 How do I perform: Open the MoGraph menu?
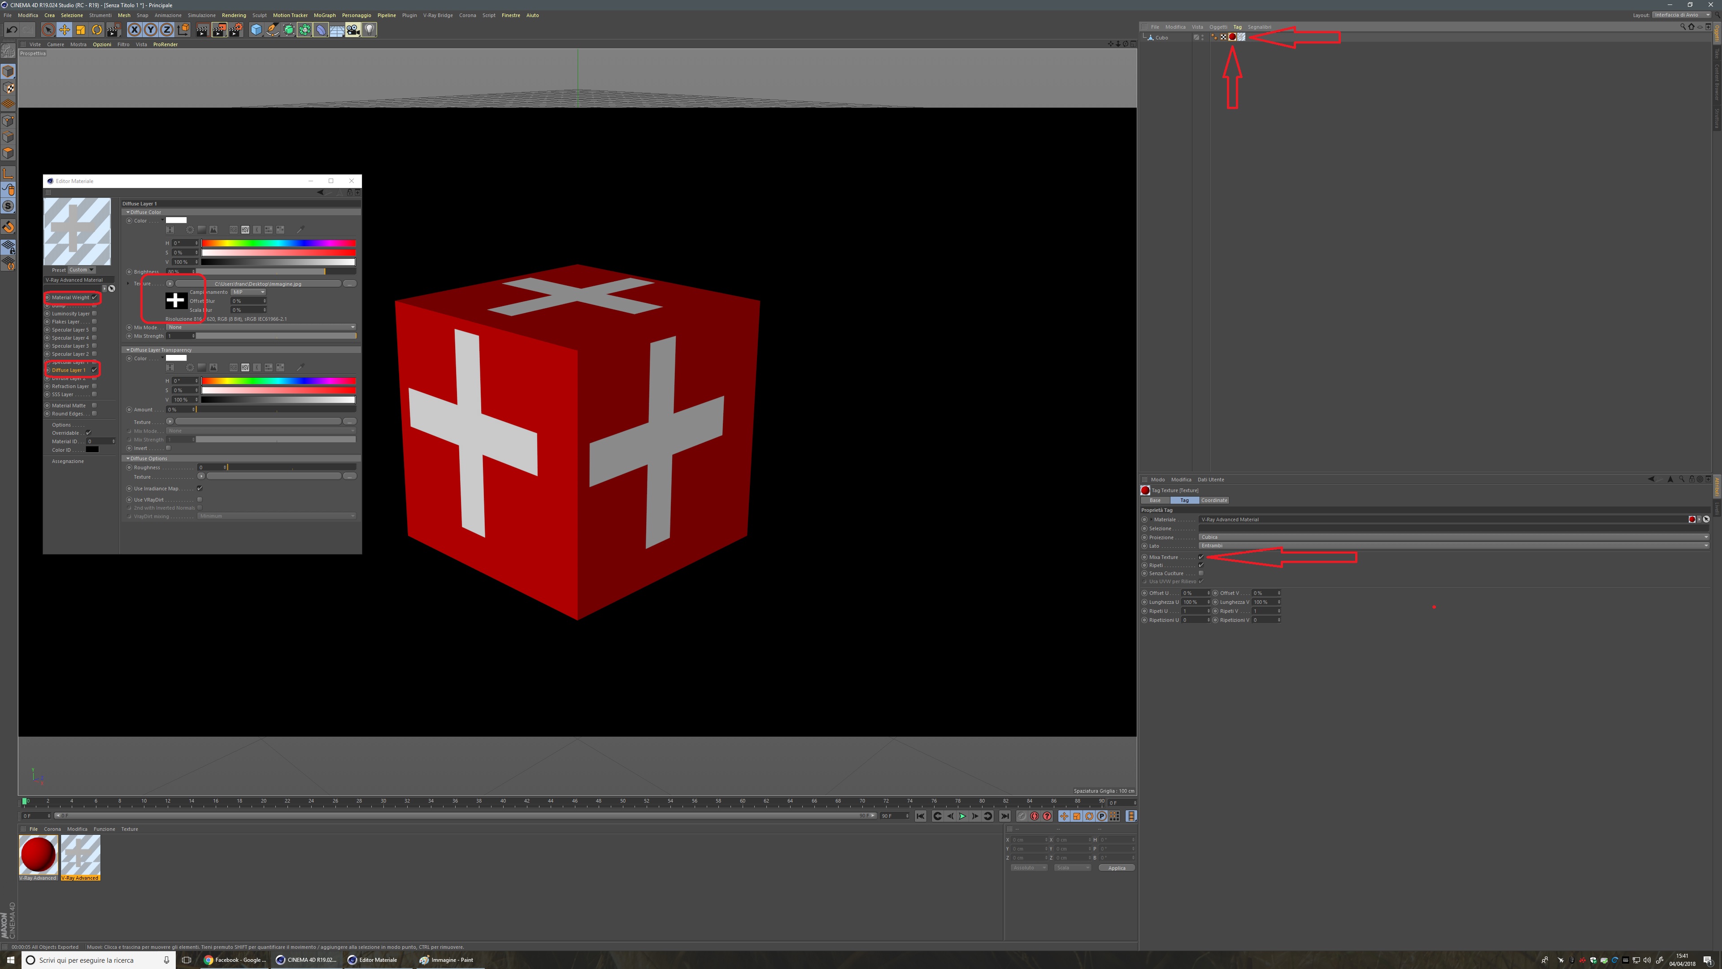[324, 15]
